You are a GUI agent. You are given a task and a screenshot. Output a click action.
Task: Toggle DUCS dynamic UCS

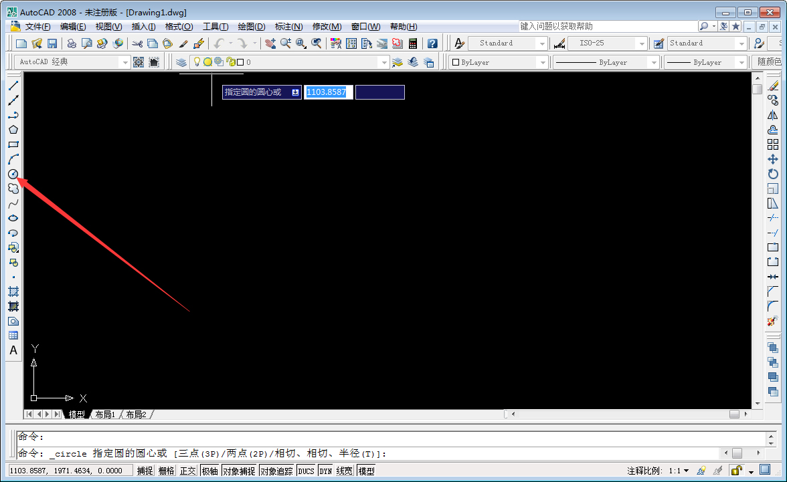pyautogui.click(x=307, y=471)
